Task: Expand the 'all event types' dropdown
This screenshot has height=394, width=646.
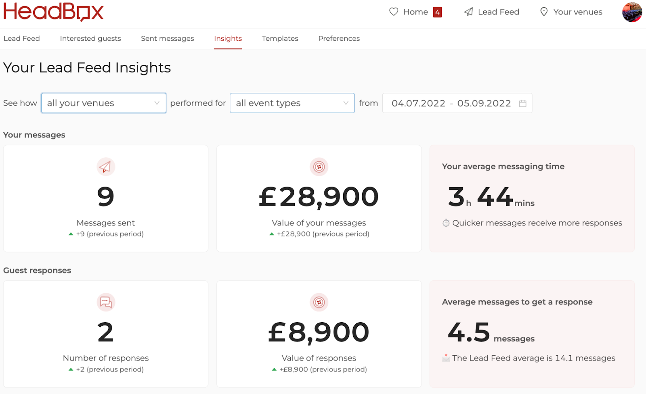Action: pos(292,103)
